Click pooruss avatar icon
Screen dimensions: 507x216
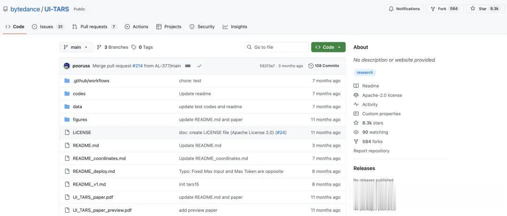67,66
